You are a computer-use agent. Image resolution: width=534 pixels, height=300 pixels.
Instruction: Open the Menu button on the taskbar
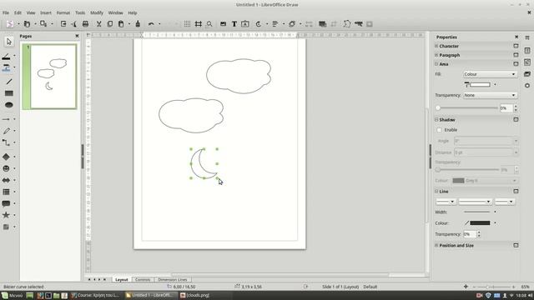click(12, 295)
